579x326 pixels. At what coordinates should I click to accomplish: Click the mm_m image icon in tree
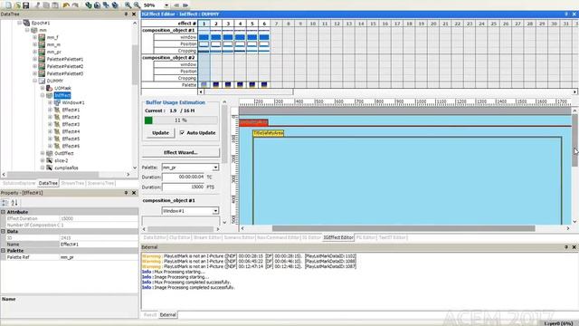pos(42,44)
